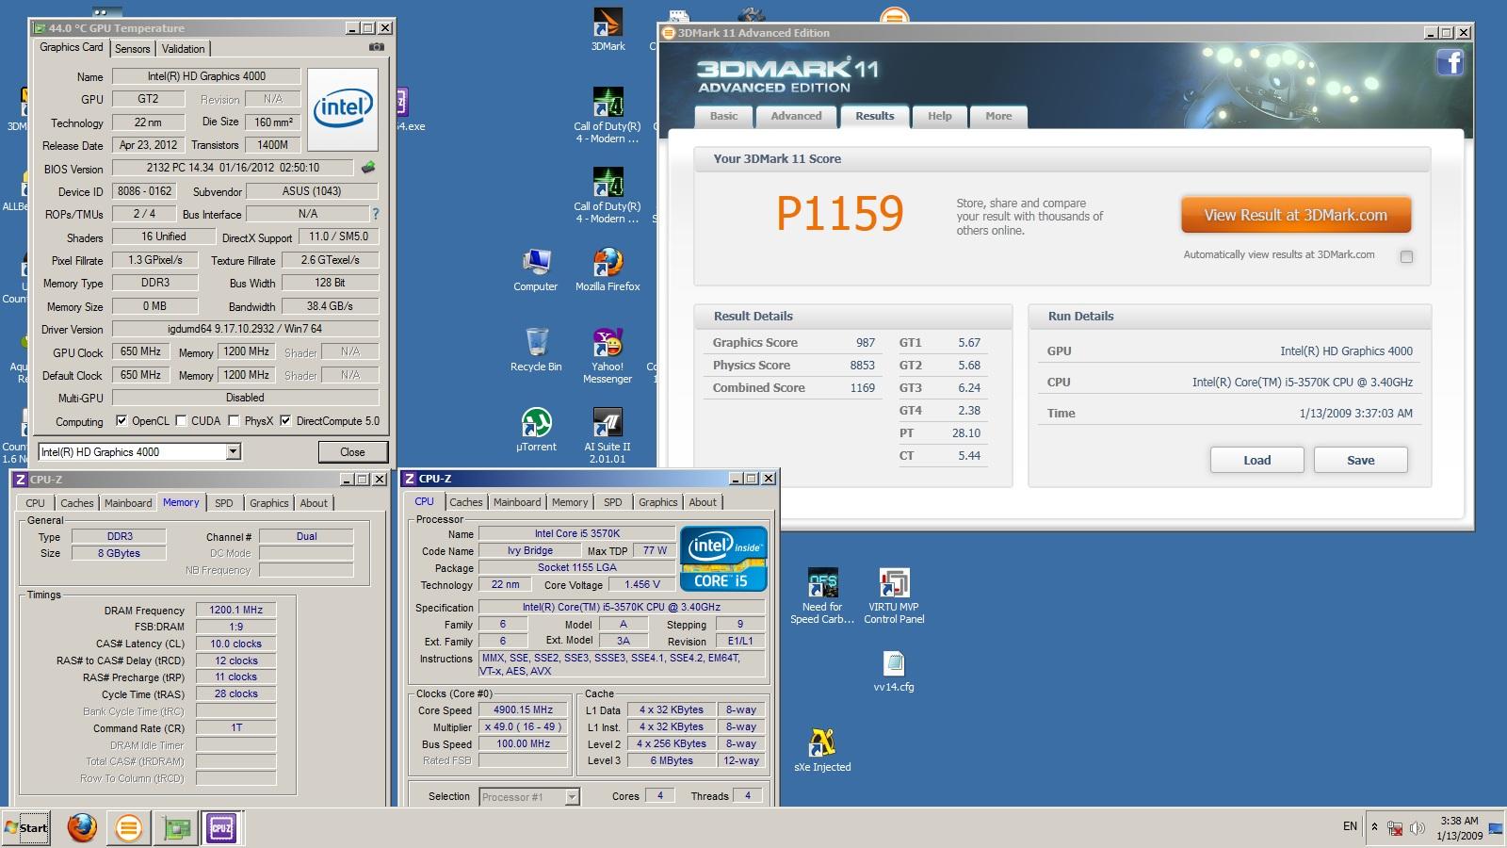The image size is (1507, 848).
Task: Click the Windows Start button
Action: coord(26,828)
